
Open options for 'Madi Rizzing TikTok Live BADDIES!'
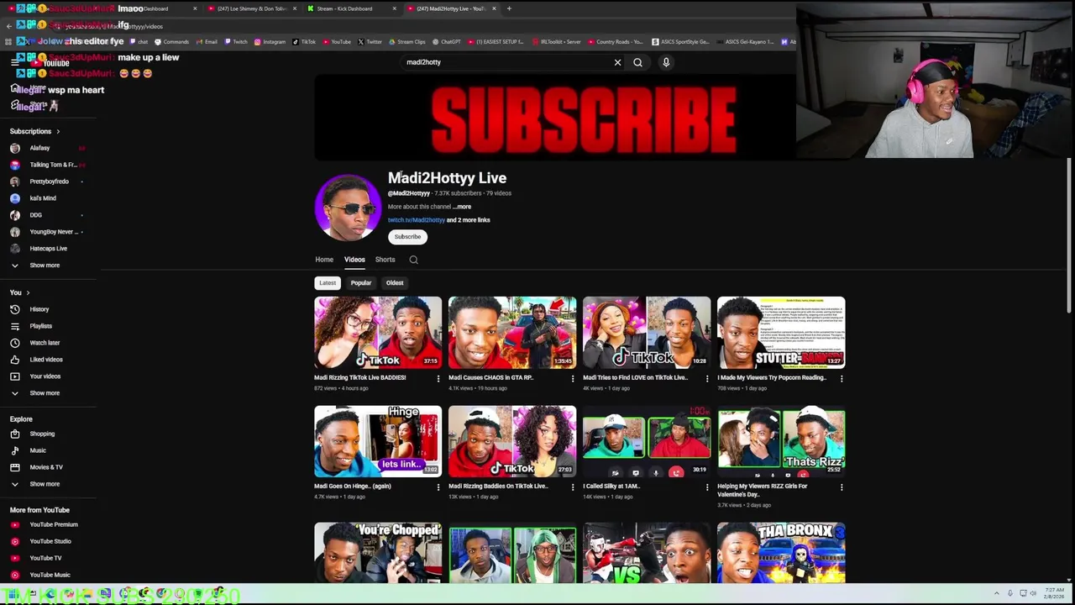pyautogui.click(x=438, y=378)
